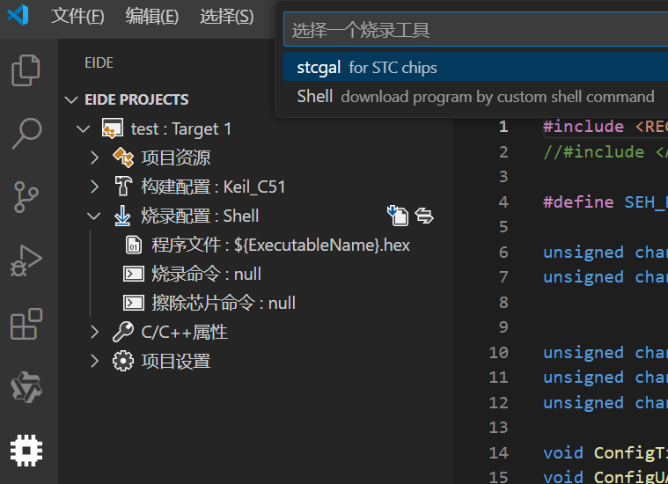Open the Source Control view

tap(26, 197)
